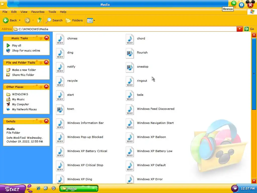Click the address bar path field
The width and height of the screenshot is (257, 193).
(x=125, y=29)
